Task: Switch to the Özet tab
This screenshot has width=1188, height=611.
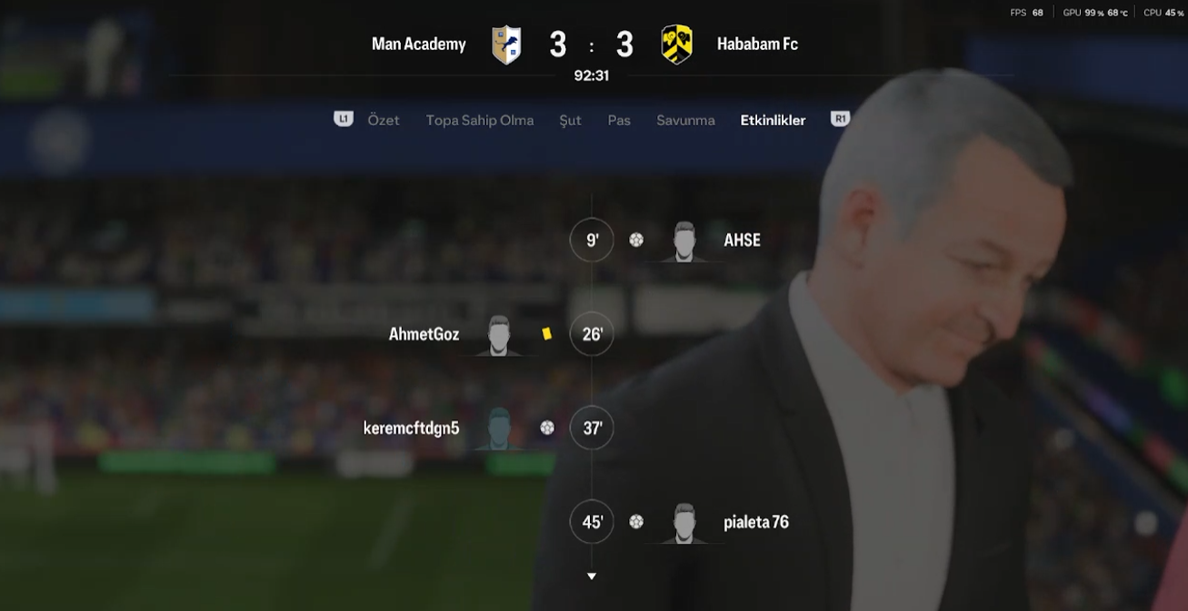Action: [x=384, y=120]
